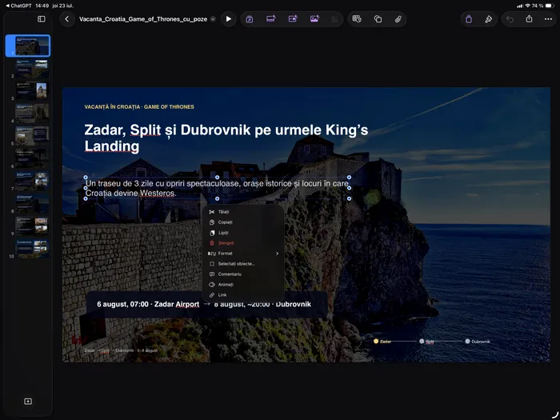Click the first purple insert icon in toolbar
The image size is (560, 420).
coord(250,19)
